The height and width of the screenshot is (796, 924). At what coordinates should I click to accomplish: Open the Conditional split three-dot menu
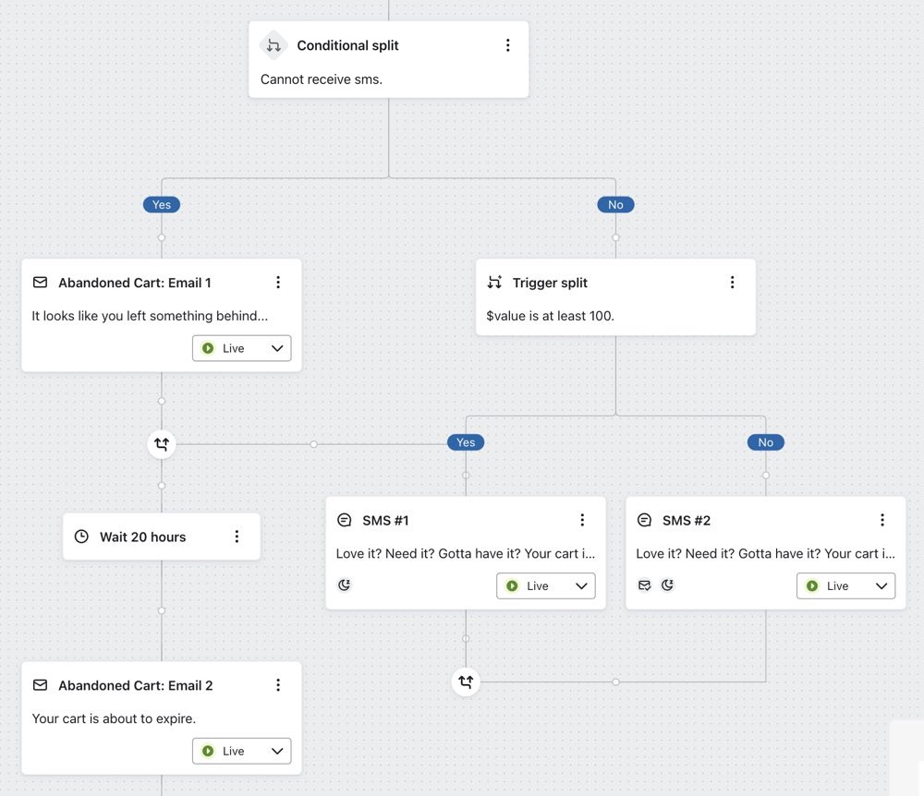507,45
